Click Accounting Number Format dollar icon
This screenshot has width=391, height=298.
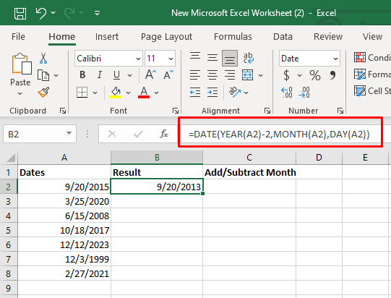click(x=286, y=75)
